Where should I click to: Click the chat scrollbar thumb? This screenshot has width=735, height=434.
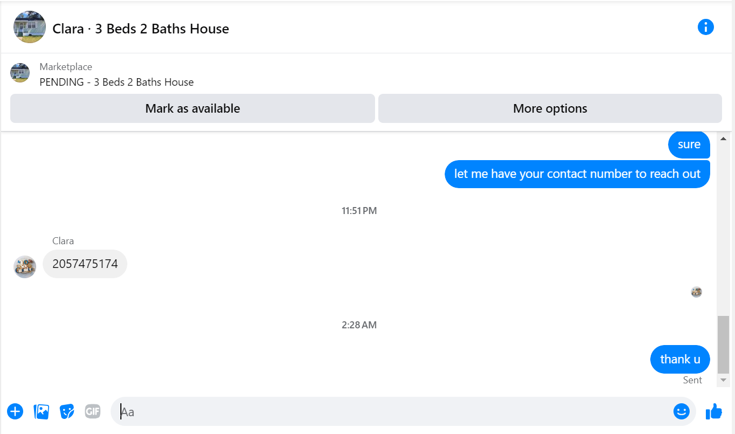click(x=723, y=345)
